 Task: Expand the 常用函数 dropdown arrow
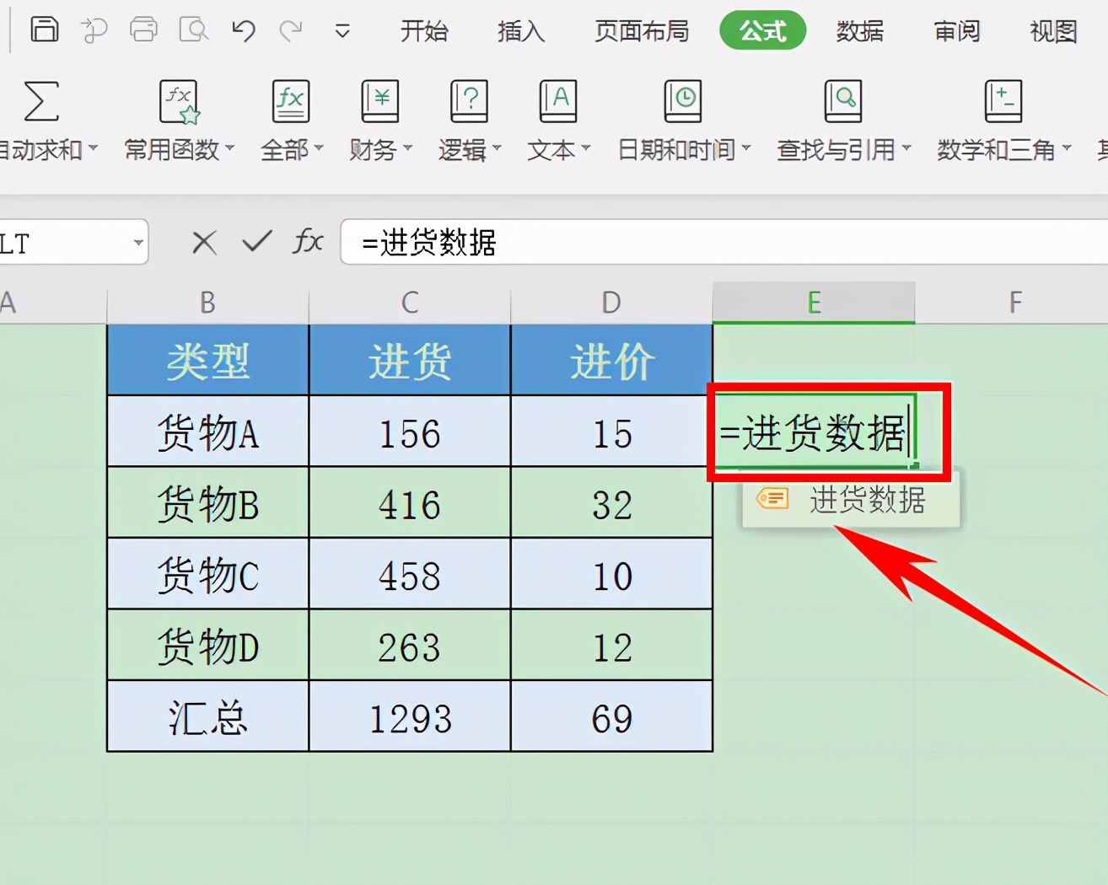tap(229, 149)
